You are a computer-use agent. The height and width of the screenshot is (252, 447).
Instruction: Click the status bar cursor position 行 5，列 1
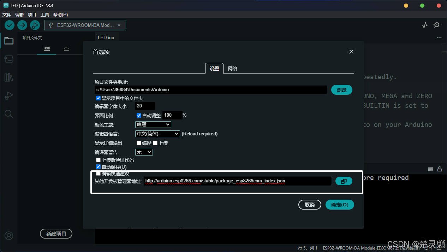coord(308,248)
